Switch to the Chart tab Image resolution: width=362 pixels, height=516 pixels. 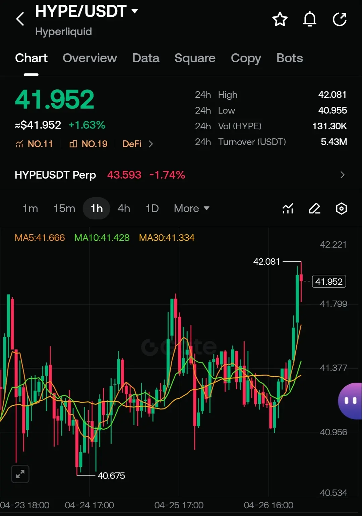point(31,58)
